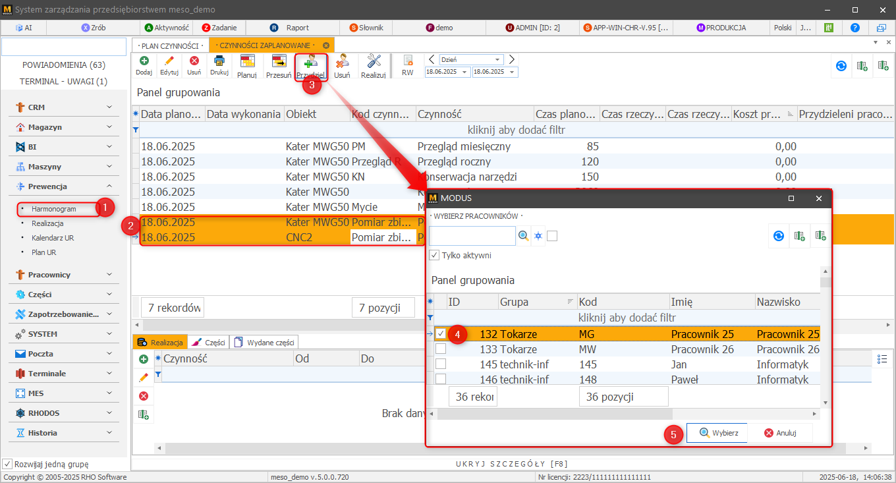Screen dimensions: 896x483
Task: Click the Edytuj pencil toolbar icon
Action: [x=169, y=61]
